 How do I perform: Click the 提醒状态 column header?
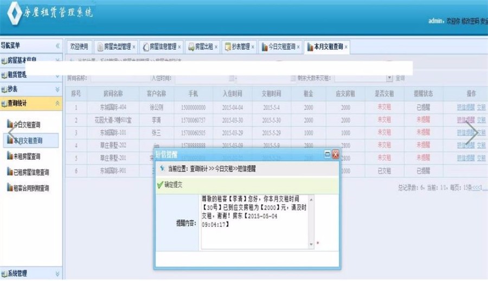tap(423, 94)
